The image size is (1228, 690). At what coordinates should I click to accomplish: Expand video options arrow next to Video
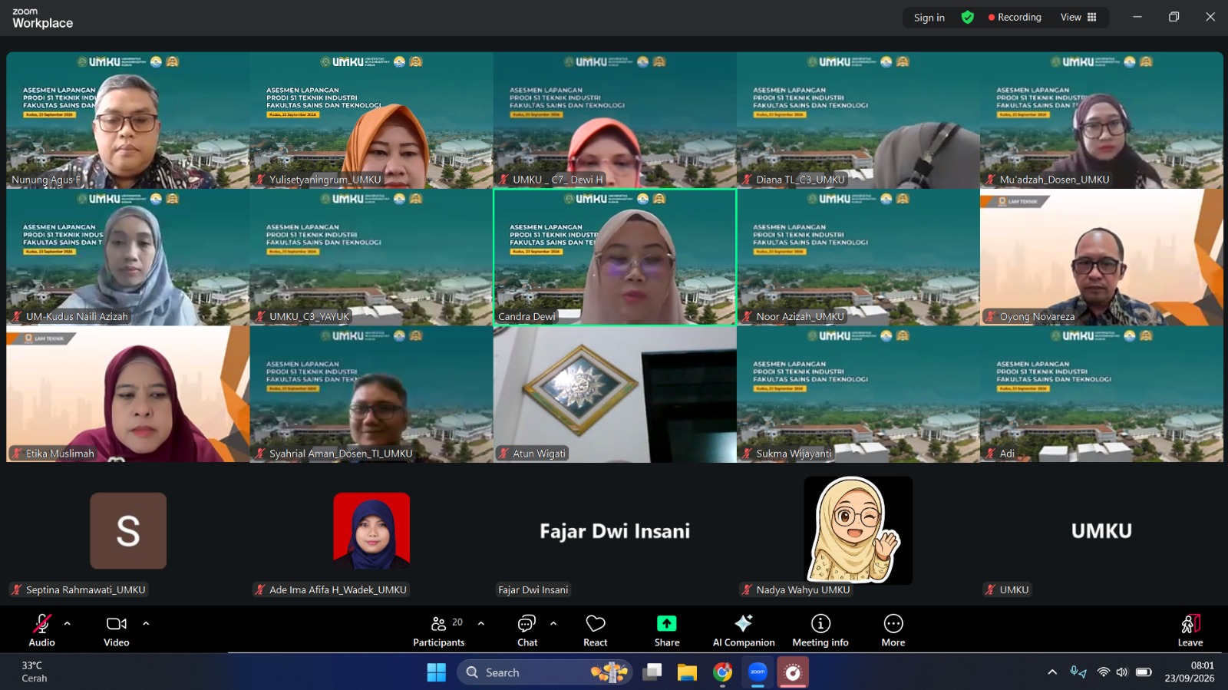pyautogui.click(x=146, y=623)
